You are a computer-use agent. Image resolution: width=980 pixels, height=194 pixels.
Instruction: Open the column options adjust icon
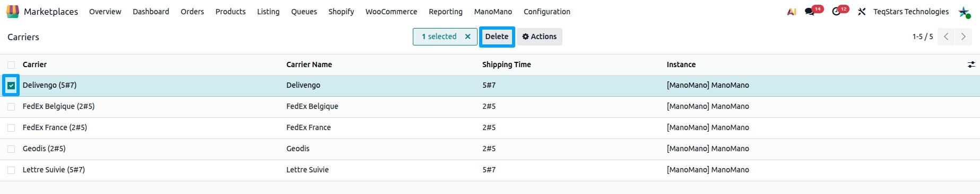click(971, 64)
